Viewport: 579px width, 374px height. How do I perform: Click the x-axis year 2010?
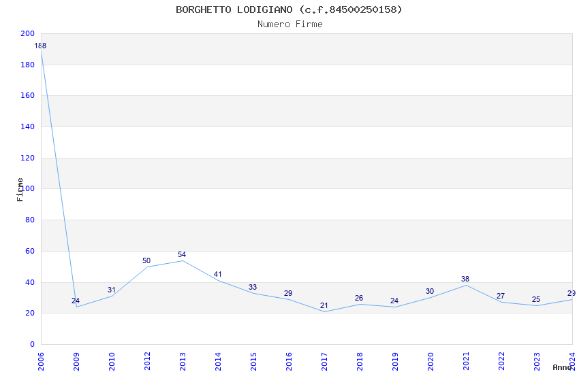coord(112,362)
